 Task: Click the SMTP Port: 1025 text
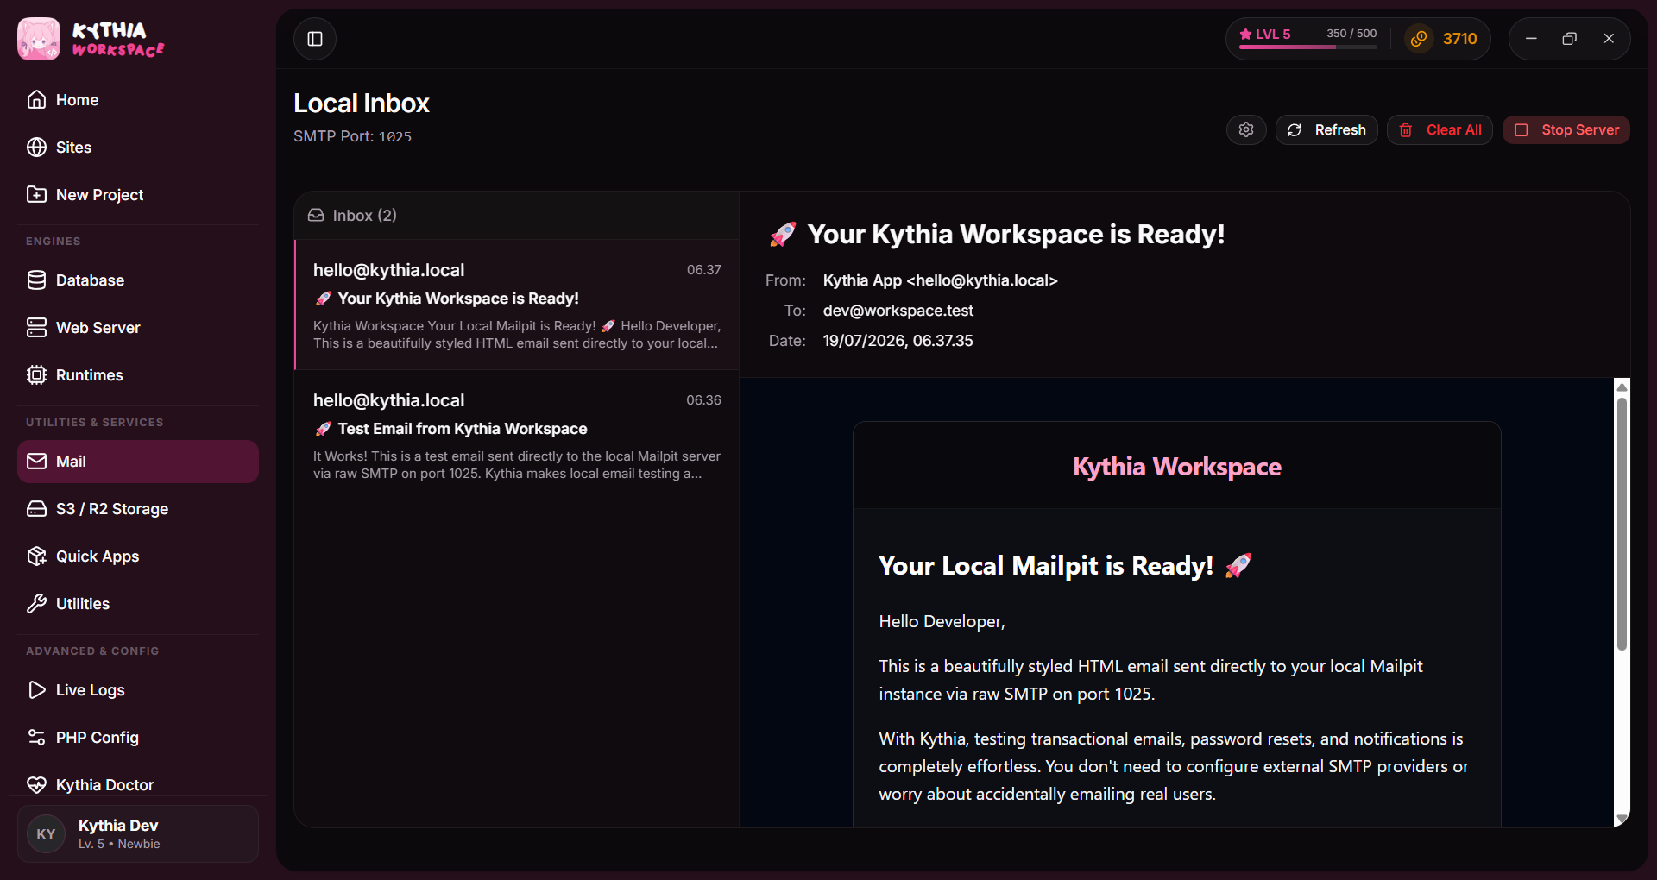[352, 136]
